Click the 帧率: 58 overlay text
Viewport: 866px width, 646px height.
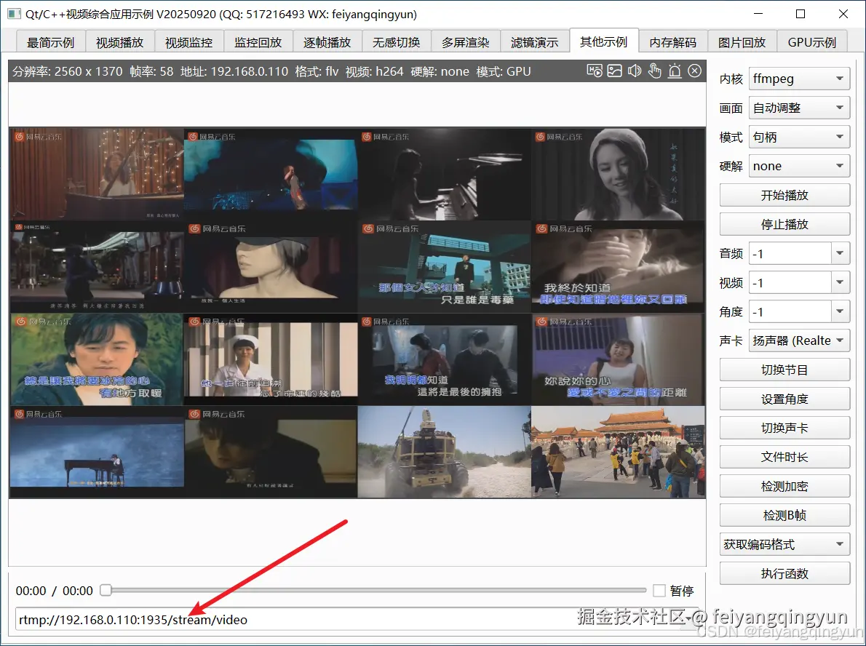pos(151,71)
